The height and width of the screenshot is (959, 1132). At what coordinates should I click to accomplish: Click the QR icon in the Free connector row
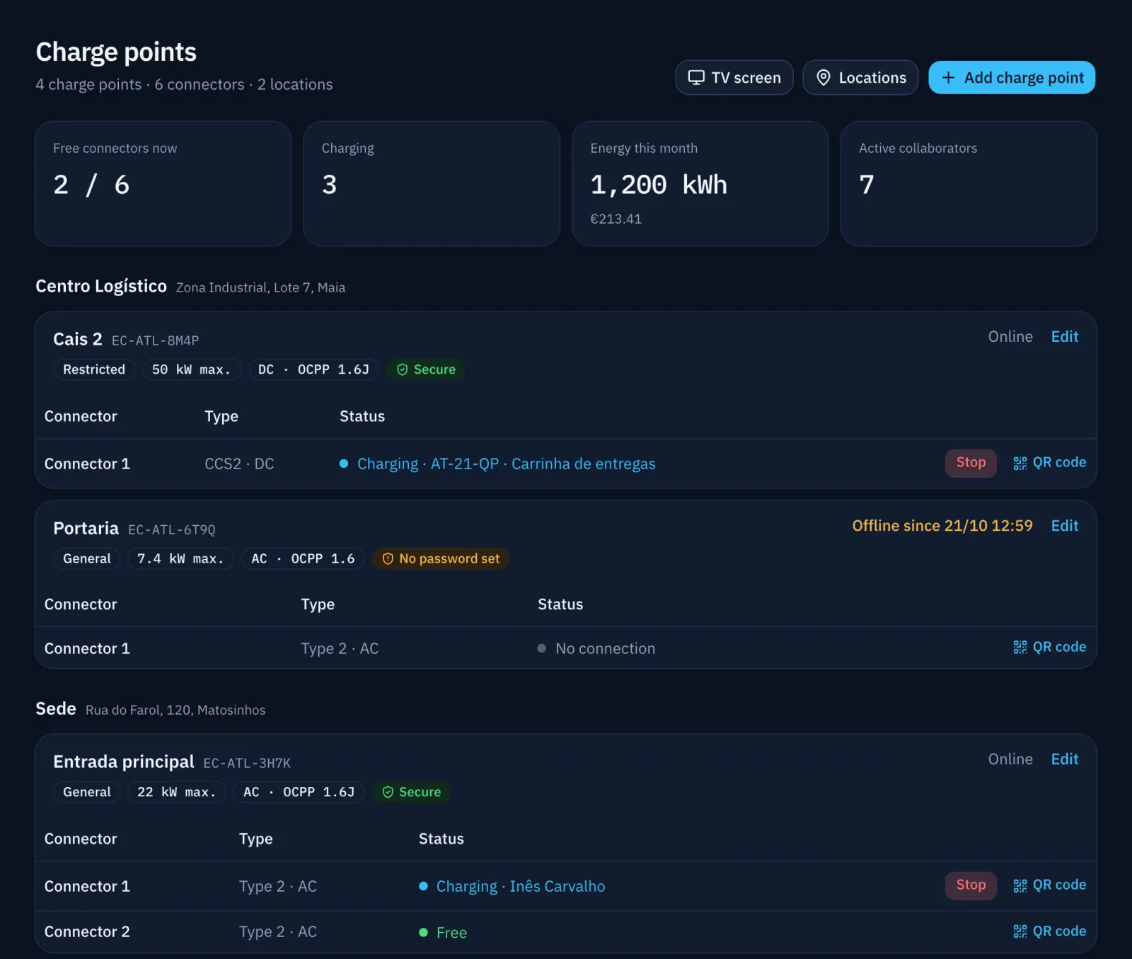pyautogui.click(x=1020, y=931)
